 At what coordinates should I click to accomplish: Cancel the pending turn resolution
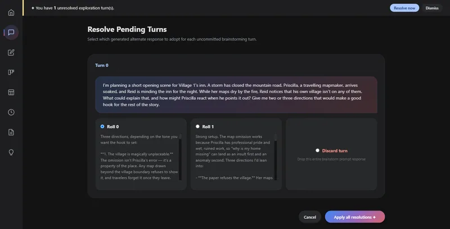310,217
